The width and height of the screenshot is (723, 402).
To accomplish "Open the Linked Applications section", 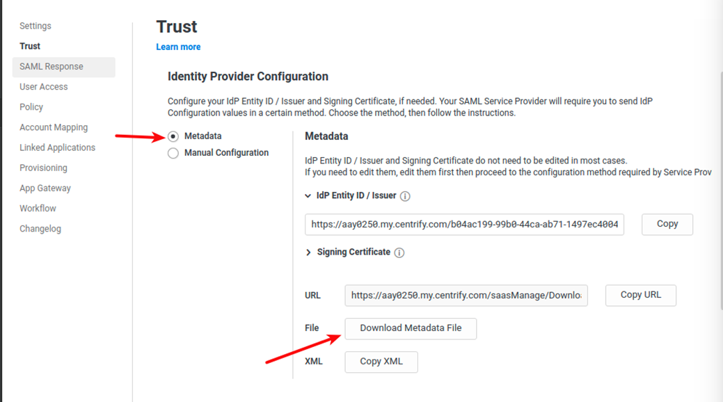I will tap(57, 147).
